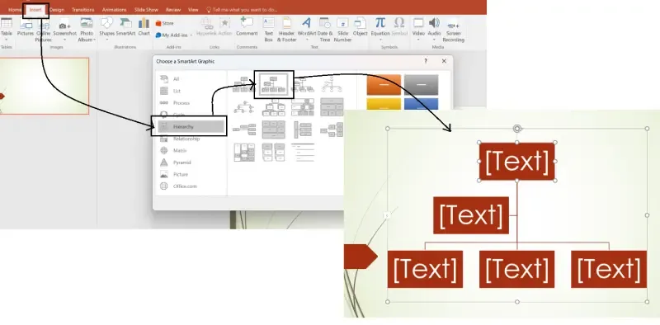Click the lightbulb Tell me search box
Image resolution: width=660 pixels, height=325 pixels.
click(x=243, y=9)
